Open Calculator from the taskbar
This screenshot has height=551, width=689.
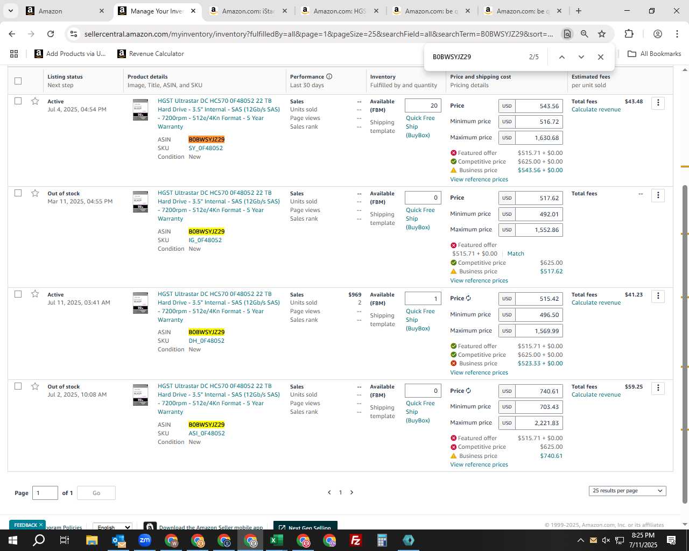pyautogui.click(x=382, y=540)
